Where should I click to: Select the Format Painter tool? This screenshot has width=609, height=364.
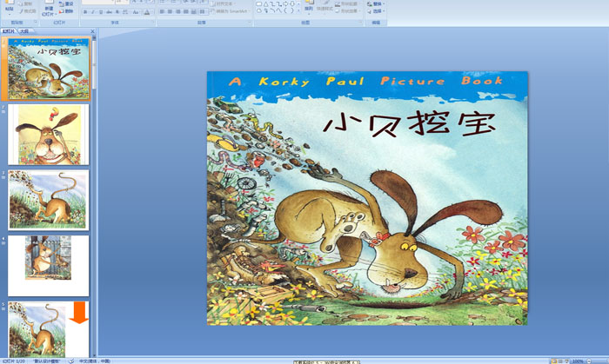pyautogui.click(x=27, y=11)
